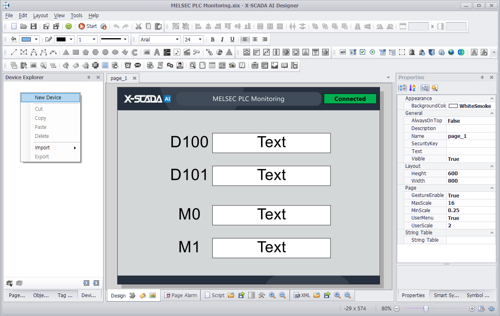Collapse the String Table property group

[x=492, y=233]
